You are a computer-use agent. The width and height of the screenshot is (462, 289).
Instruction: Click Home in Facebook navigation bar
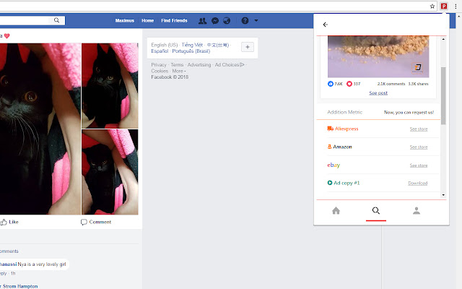tap(147, 21)
